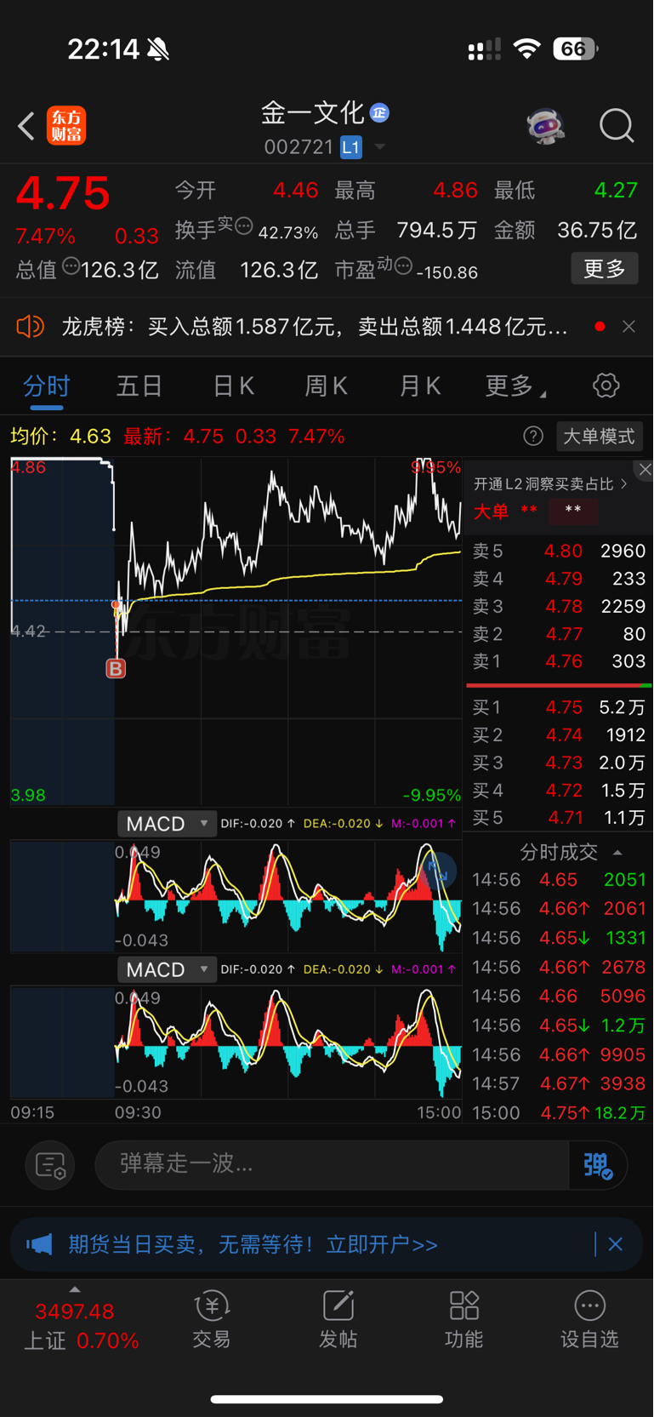The height and width of the screenshot is (1417, 654).
Task: Open the robot assistant avatar
Action: 545,126
